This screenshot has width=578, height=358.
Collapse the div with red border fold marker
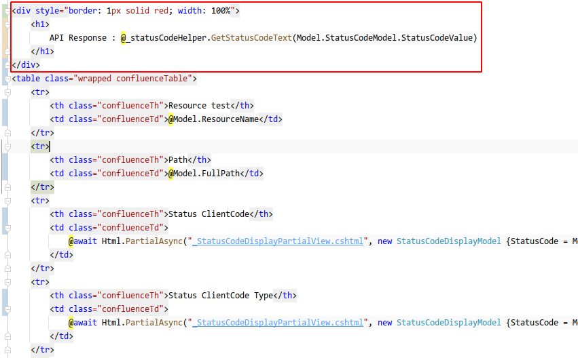(7, 11)
